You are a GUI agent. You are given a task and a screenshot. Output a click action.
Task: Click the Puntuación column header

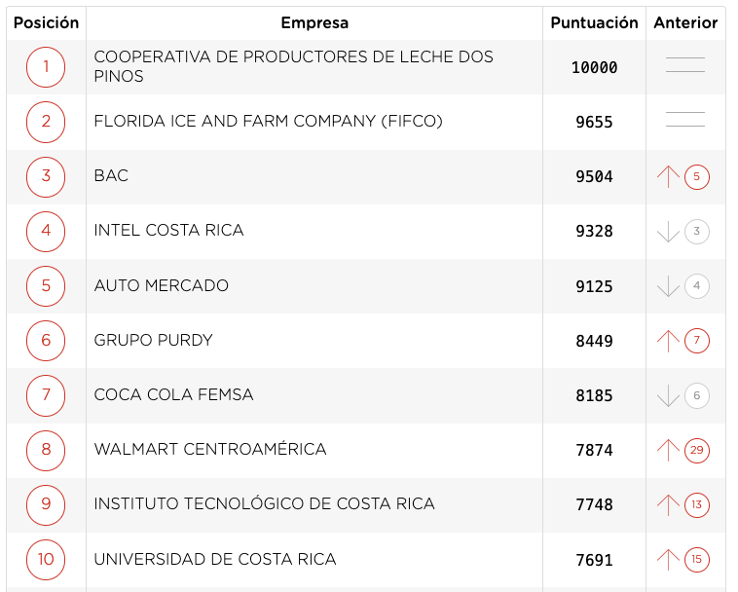click(594, 22)
